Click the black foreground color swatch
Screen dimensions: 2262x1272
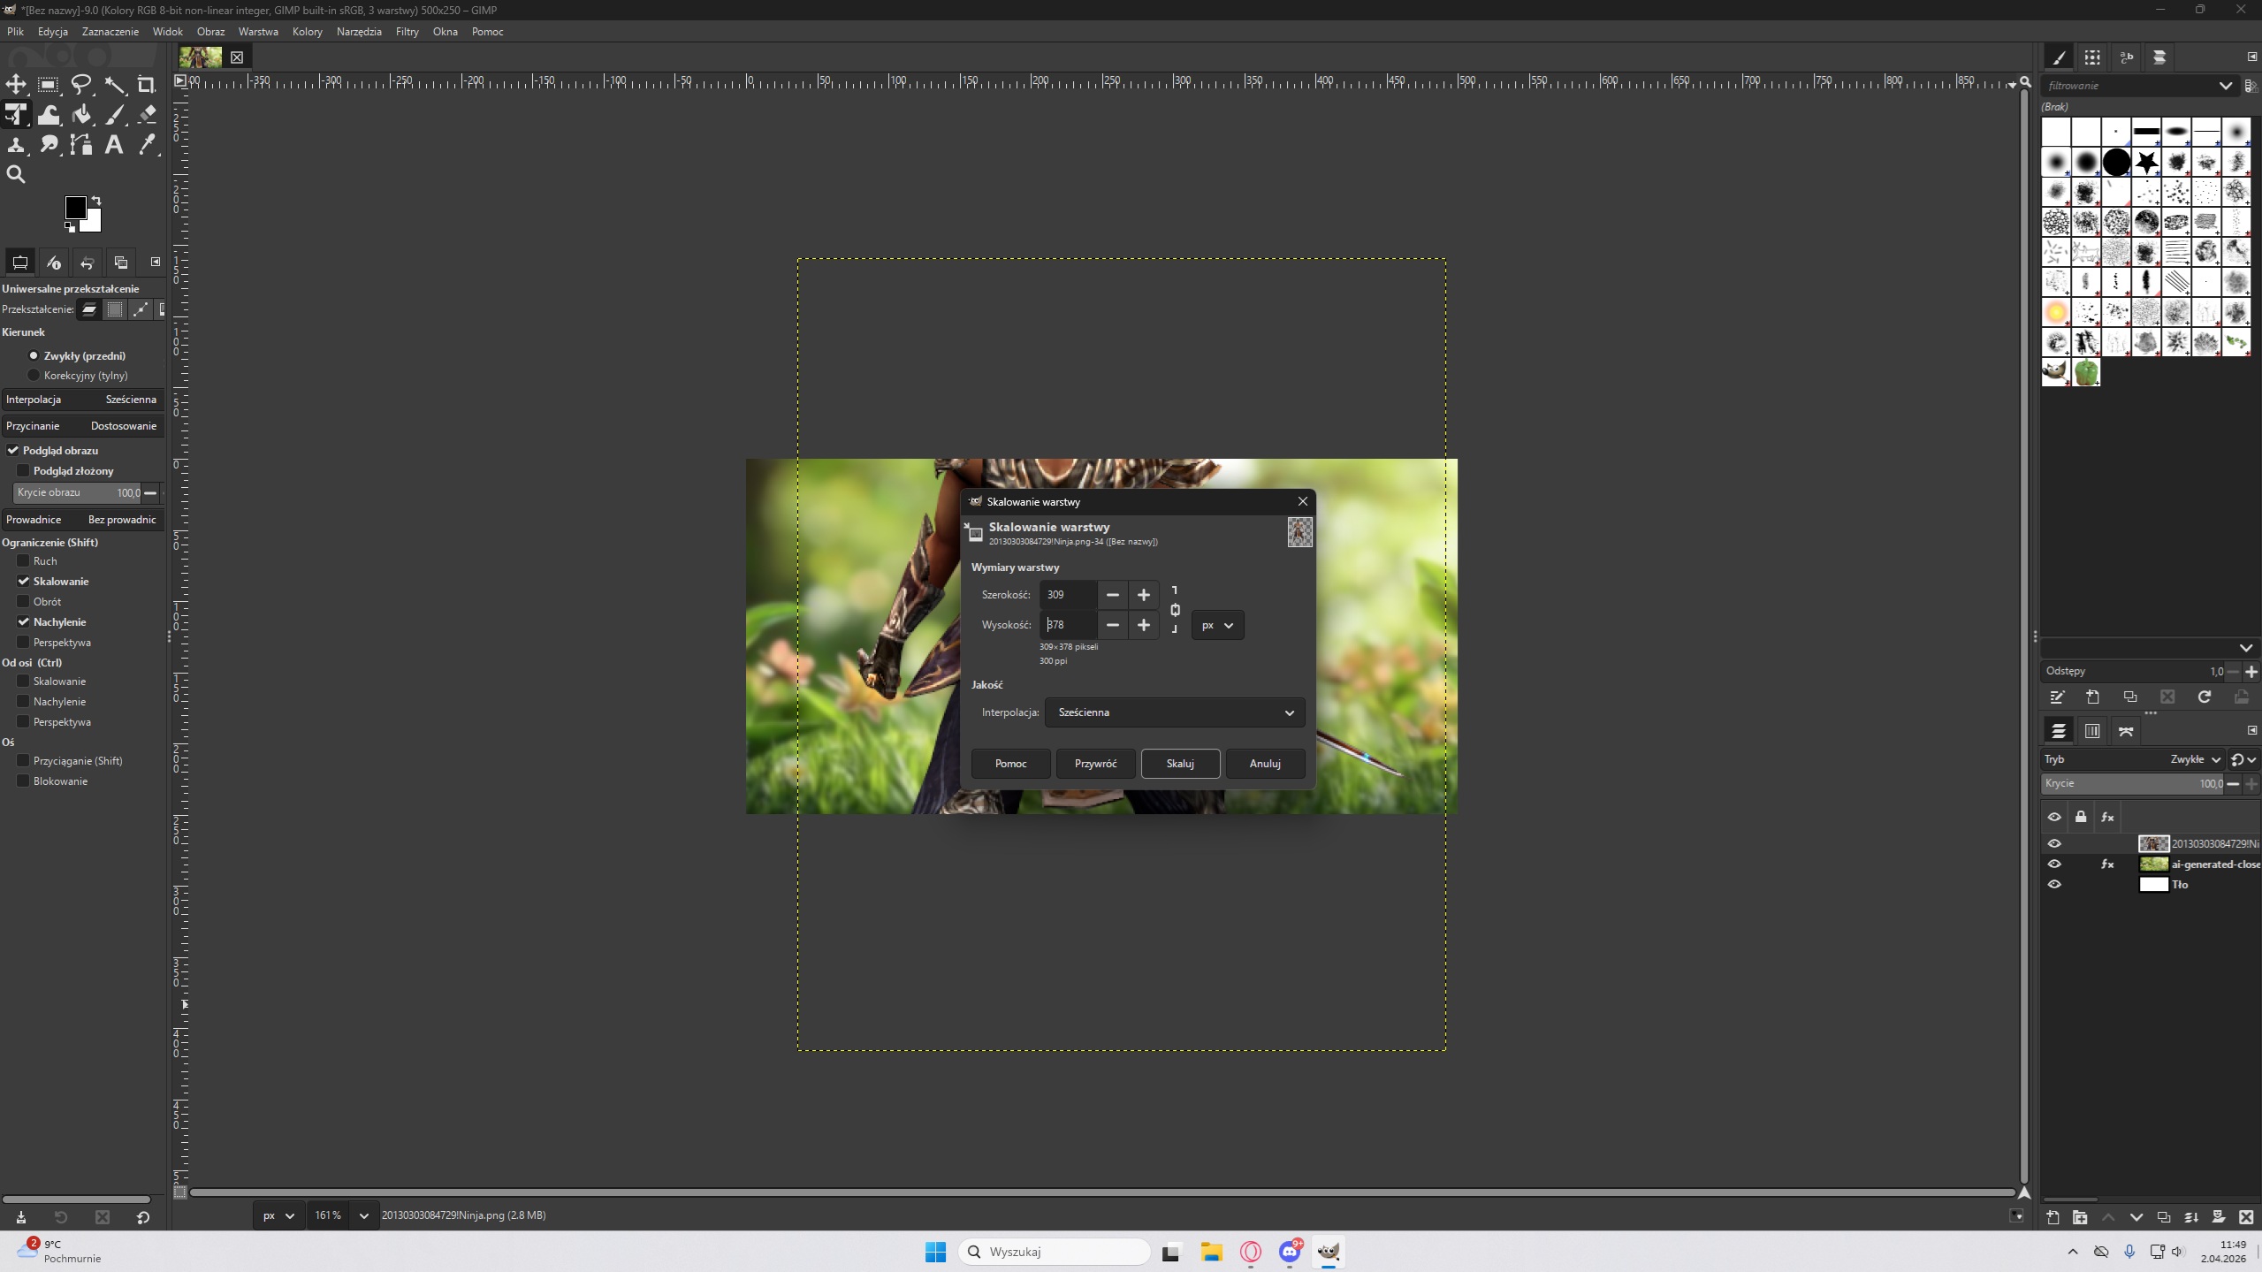[x=75, y=208]
